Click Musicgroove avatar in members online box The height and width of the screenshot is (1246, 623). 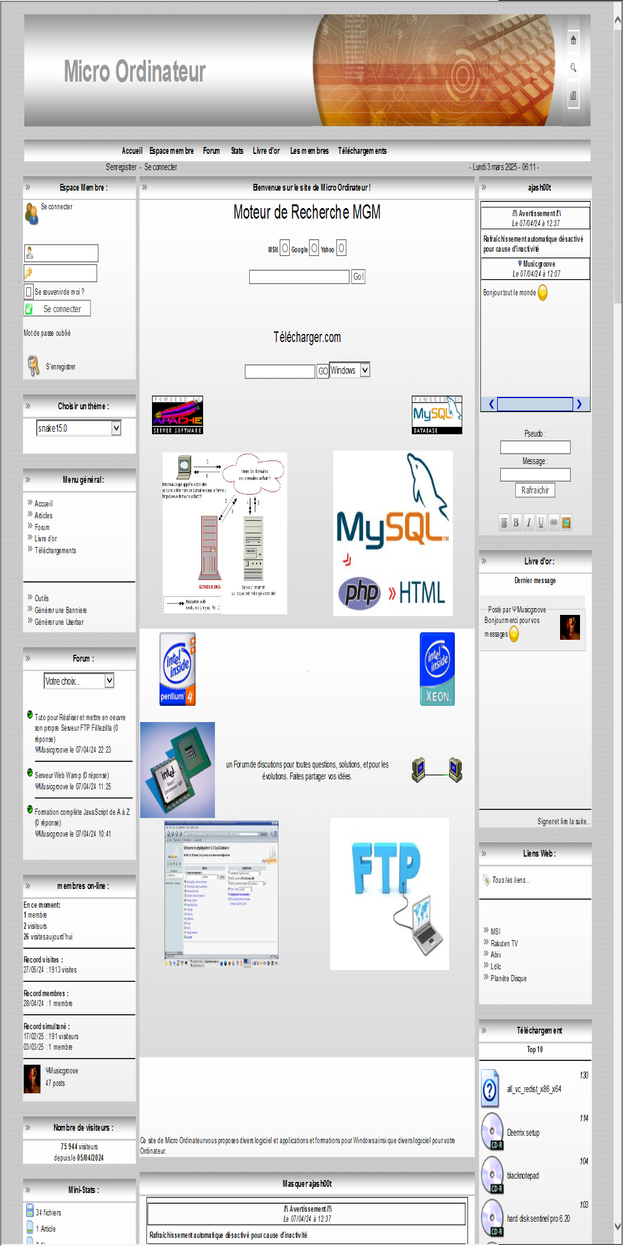32,1079
